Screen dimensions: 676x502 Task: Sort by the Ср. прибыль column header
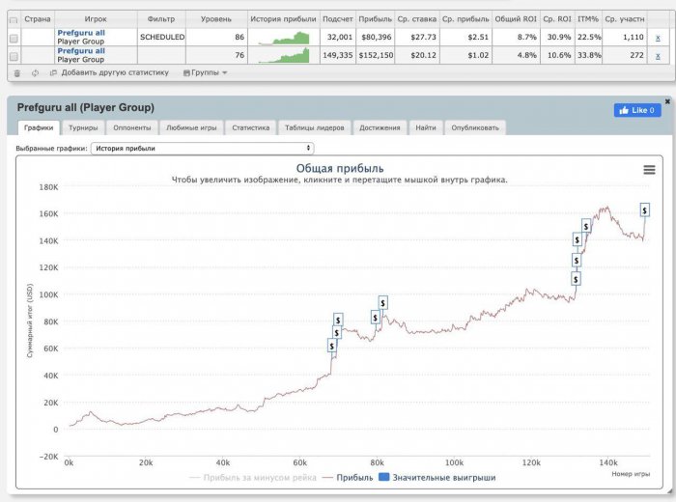tap(465, 19)
